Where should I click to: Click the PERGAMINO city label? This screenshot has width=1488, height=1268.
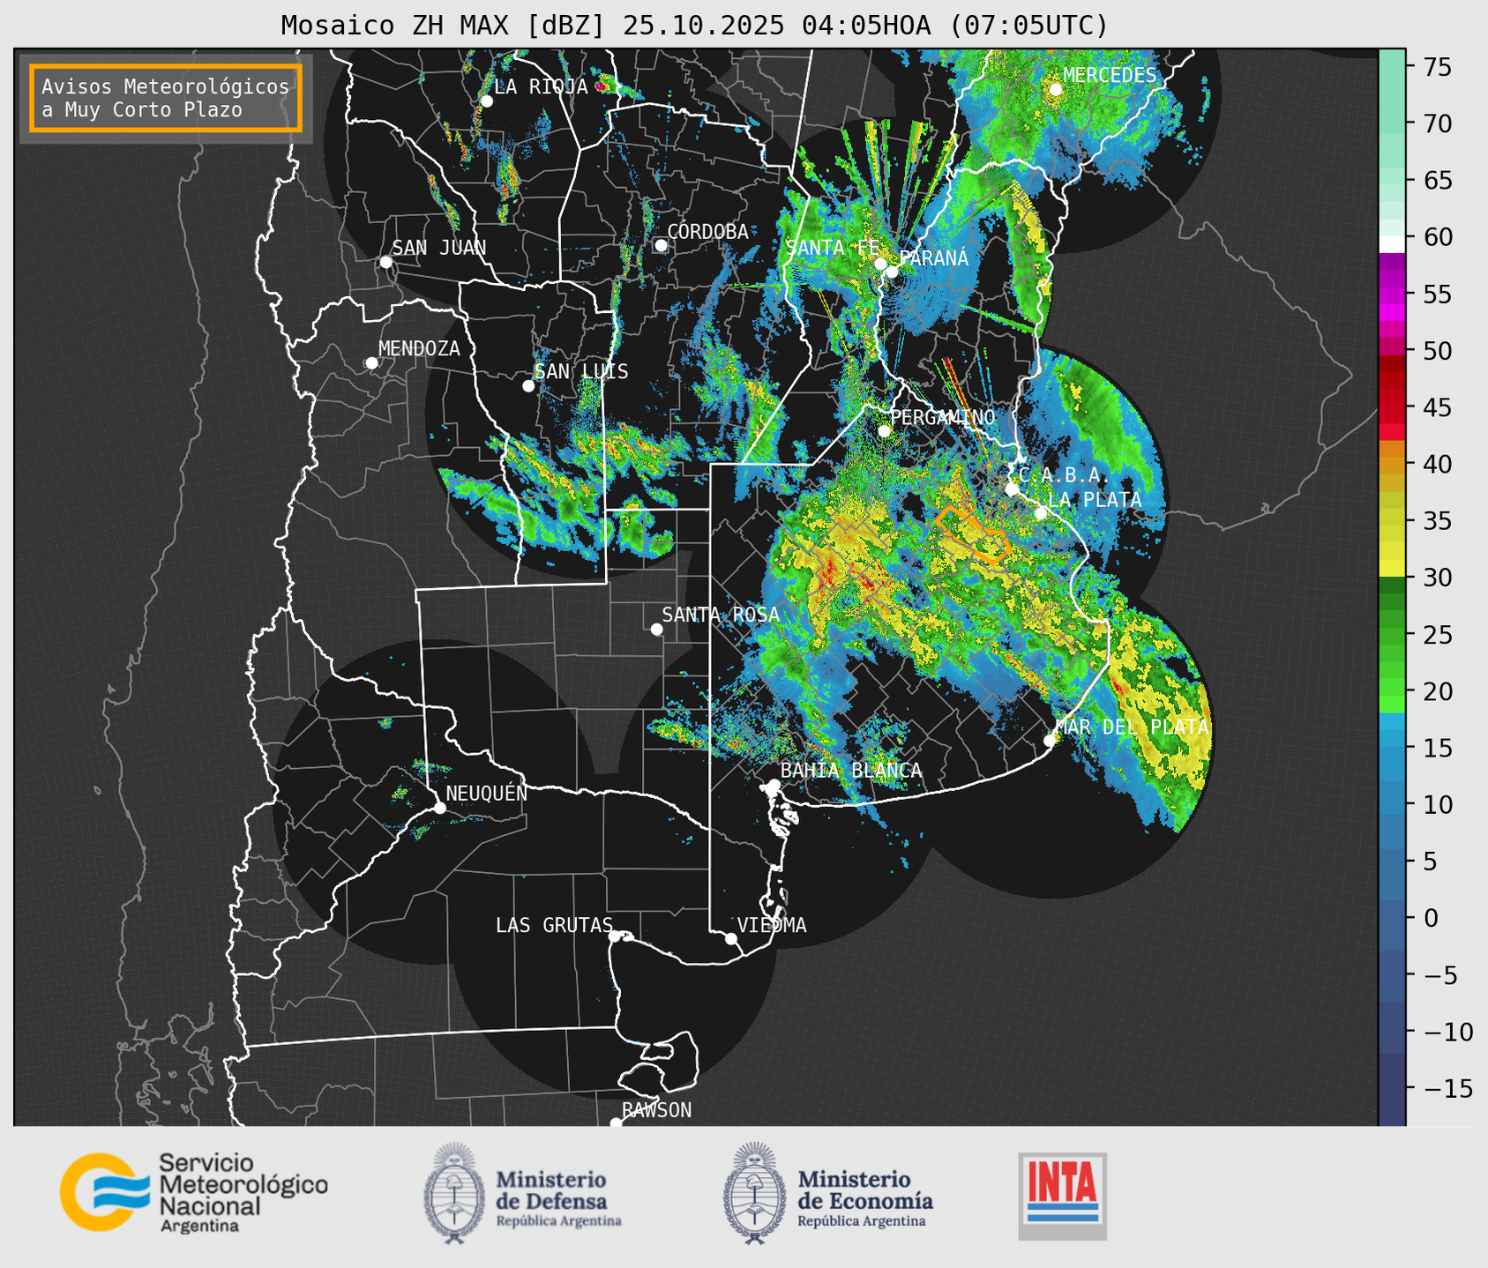point(942,417)
